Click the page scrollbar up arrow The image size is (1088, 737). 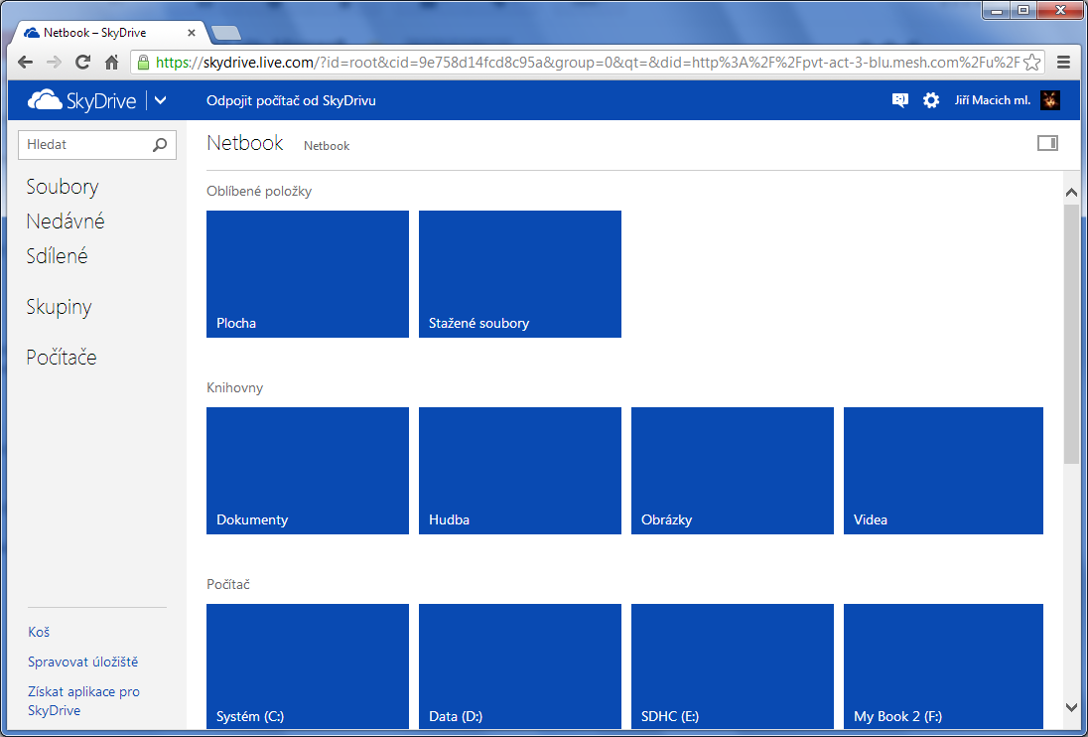[1071, 193]
